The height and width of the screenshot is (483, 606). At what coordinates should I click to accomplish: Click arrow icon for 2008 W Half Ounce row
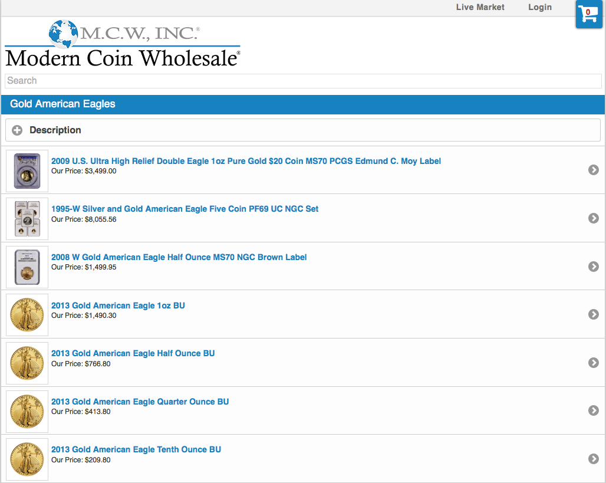pos(593,267)
